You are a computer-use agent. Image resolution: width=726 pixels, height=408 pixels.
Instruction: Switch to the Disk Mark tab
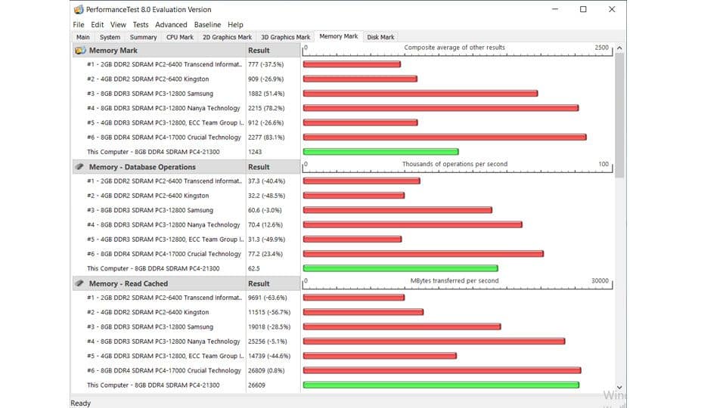tap(380, 37)
